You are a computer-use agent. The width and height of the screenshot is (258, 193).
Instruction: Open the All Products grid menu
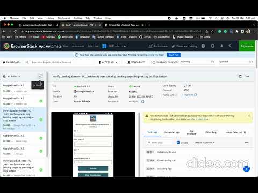pyautogui.click(x=113, y=46)
